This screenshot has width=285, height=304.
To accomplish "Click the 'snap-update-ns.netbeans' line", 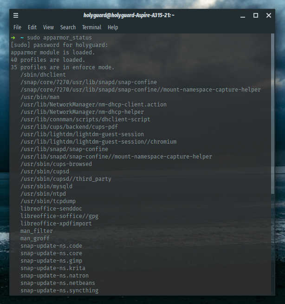I will (58, 283).
